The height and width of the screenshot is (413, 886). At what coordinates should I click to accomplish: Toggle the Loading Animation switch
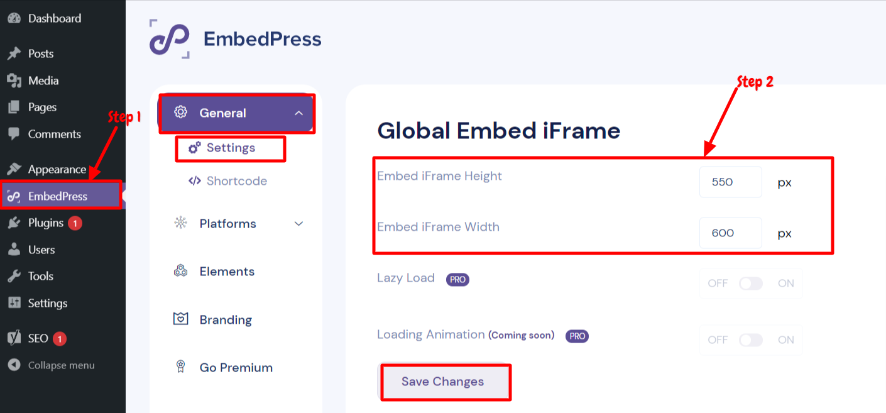click(x=751, y=340)
